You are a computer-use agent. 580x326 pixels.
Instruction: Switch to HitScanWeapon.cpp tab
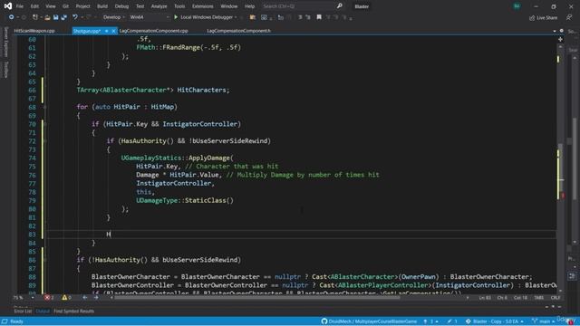(x=34, y=31)
